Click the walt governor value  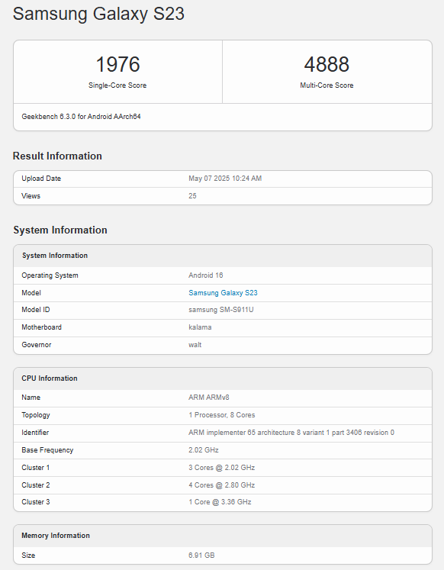[x=195, y=345]
